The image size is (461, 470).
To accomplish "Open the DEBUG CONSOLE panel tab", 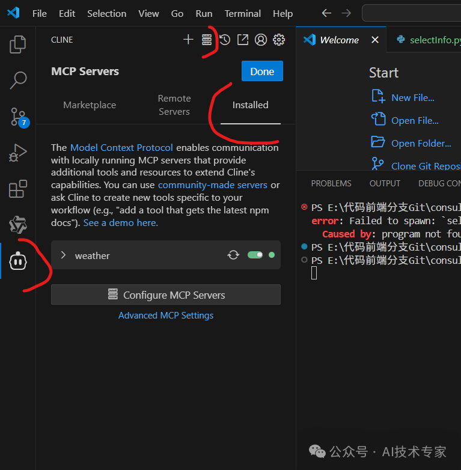I will point(439,183).
